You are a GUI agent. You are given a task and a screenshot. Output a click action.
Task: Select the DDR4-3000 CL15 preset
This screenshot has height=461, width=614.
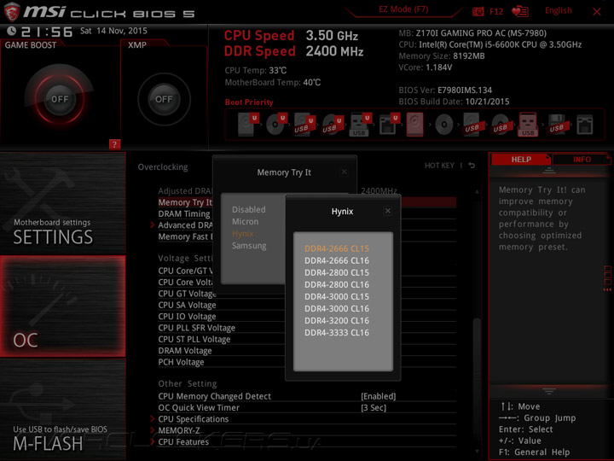337,297
